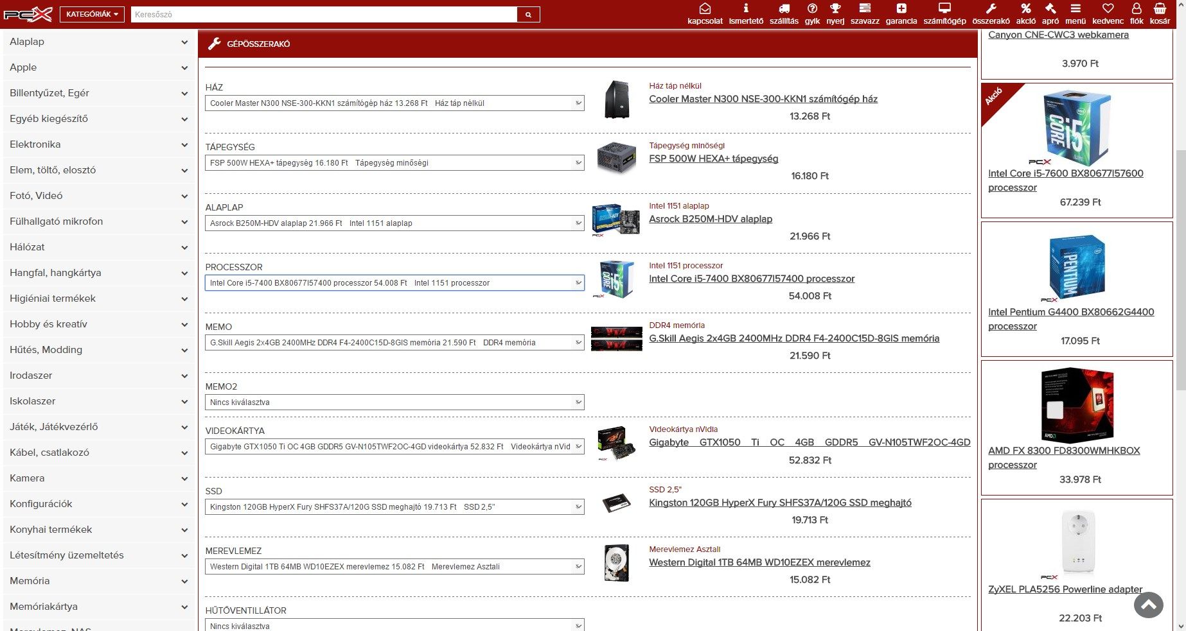Viewport: 1186px width, 631px height.
Task: Open the ismertető info icon
Action: 746,8
